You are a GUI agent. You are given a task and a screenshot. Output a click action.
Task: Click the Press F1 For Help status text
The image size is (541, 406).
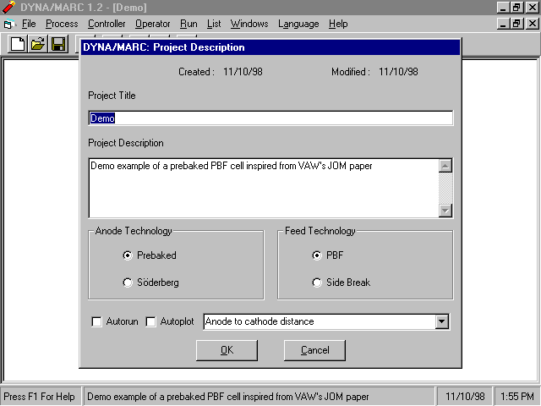pyautogui.click(x=40, y=397)
